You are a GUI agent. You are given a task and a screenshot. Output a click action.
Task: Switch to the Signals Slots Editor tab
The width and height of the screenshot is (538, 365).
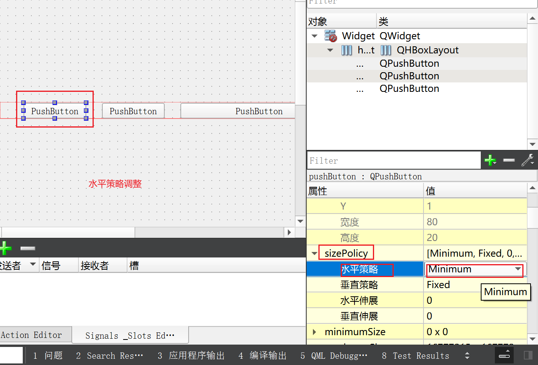[129, 335]
